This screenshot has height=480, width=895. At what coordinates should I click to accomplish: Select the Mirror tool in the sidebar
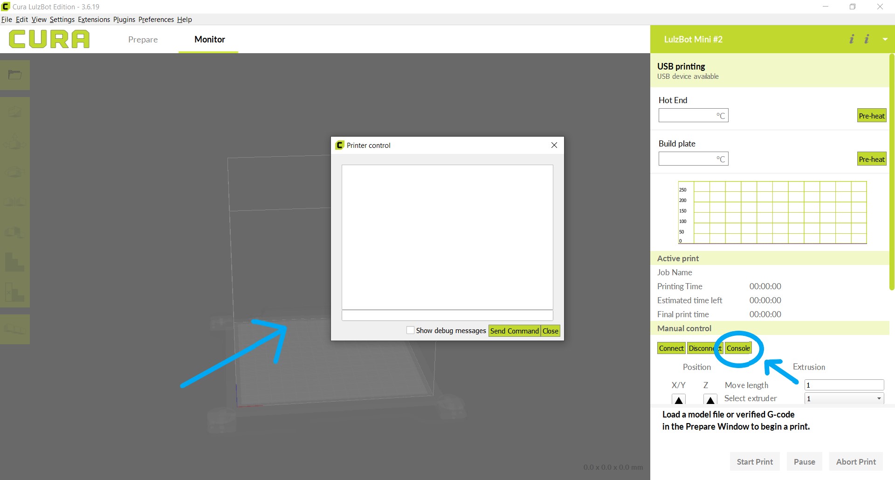15,202
